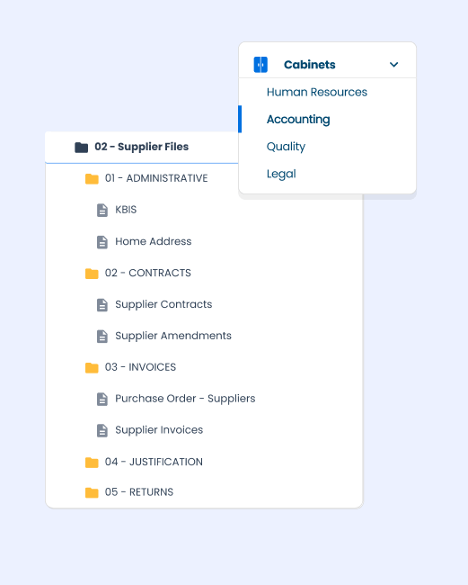Select the 03 - INVOICES folder label

[x=140, y=367]
